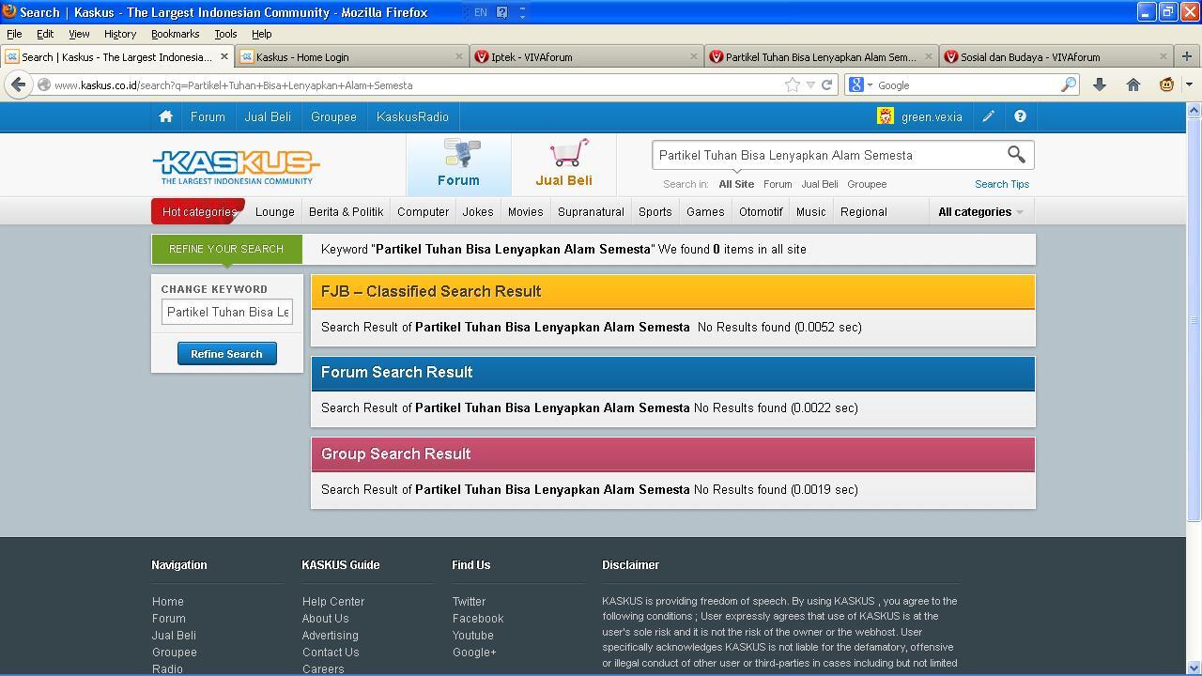Open the History menu
The height and width of the screenshot is (676, 1202).
tap(120, 34)
